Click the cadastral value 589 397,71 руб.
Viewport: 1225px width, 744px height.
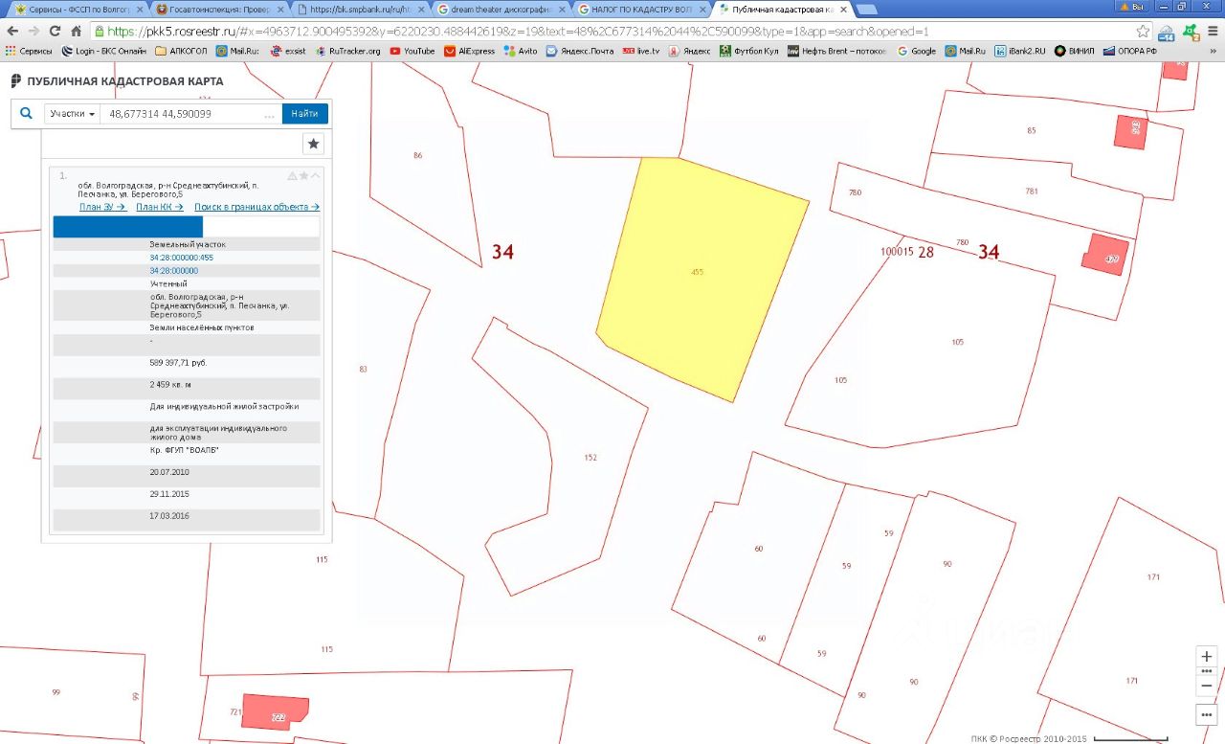(178, 363)
